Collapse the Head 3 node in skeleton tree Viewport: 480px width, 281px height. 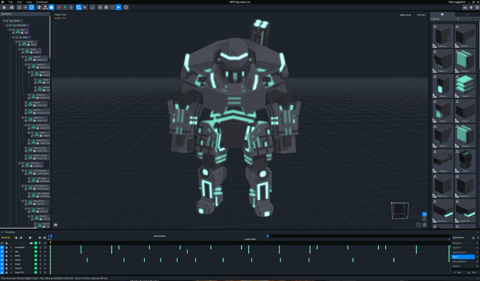click(23, 57)
